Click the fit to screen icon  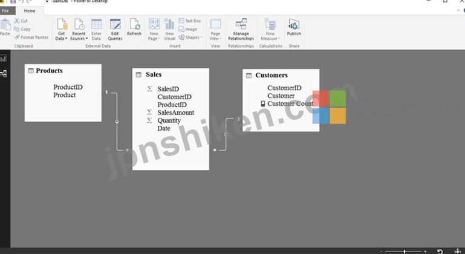pos(458,252)
